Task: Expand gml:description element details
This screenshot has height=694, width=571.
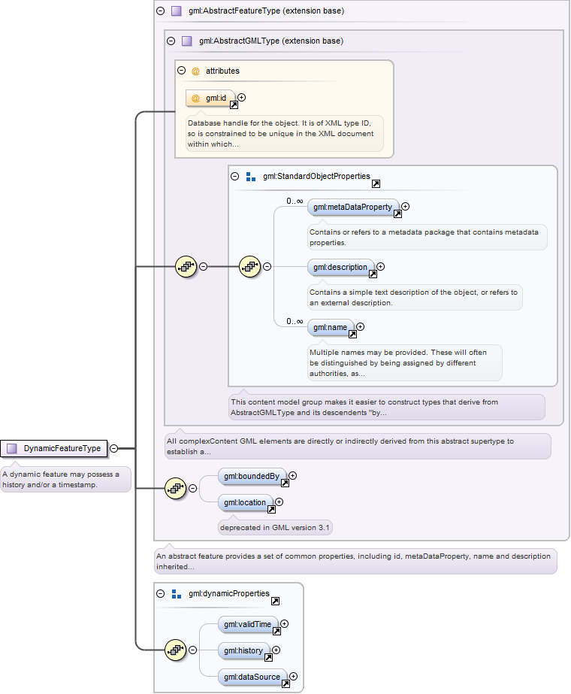Action: pyautogui.click(x=380, y=266)
